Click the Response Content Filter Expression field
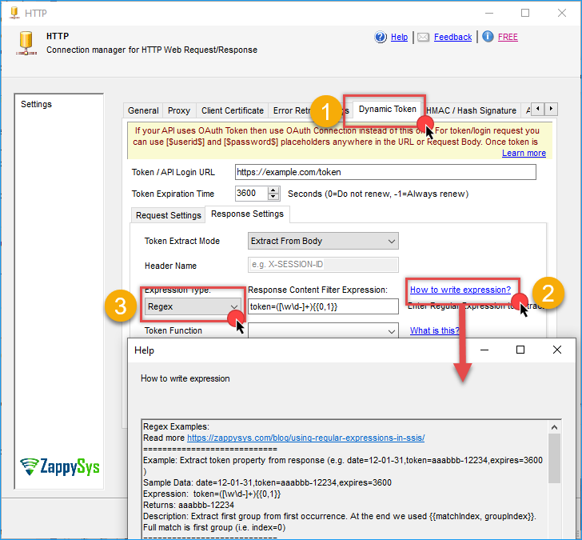The width and height of the screenshot is (582, 540). click(x=323, y=306)
